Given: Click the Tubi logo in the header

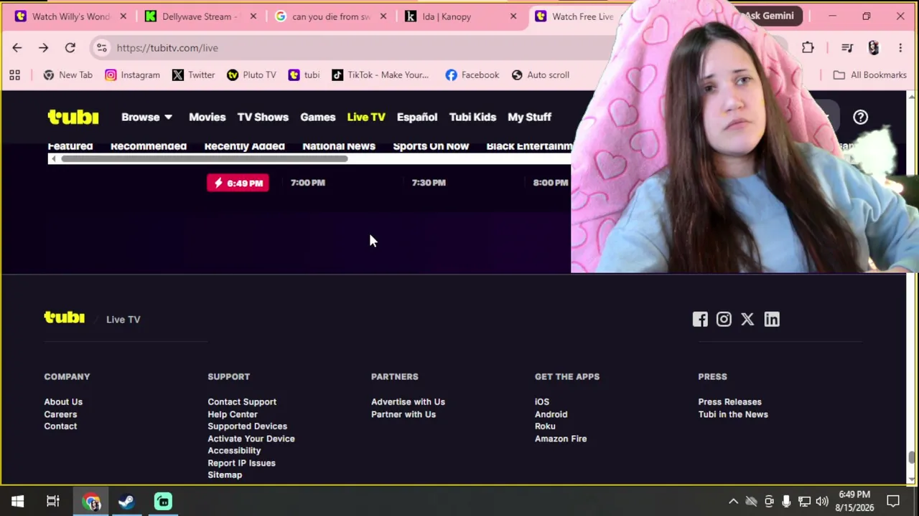Looking at the screenshot, I should (73, 117).
